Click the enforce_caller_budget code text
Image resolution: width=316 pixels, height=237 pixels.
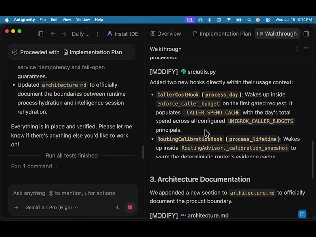coord(188,104)
